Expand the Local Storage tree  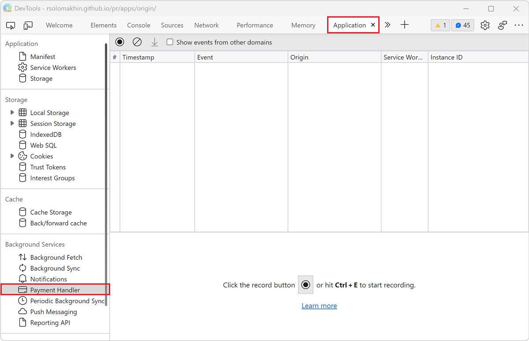(x=12, y=112)
